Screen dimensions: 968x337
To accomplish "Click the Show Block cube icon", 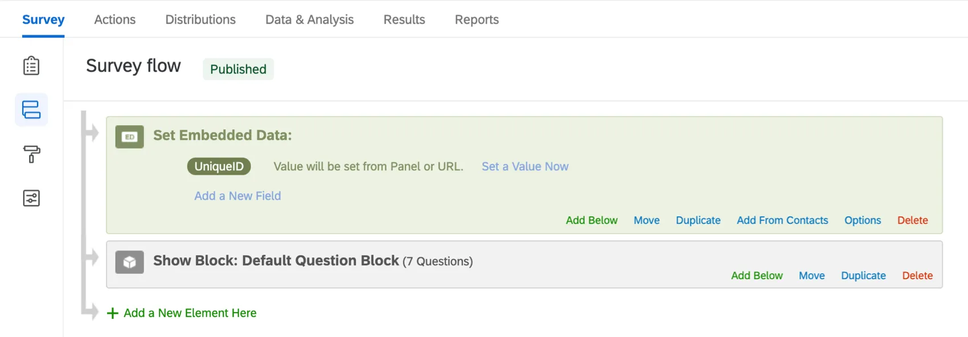I will click(x=130, y=262).
